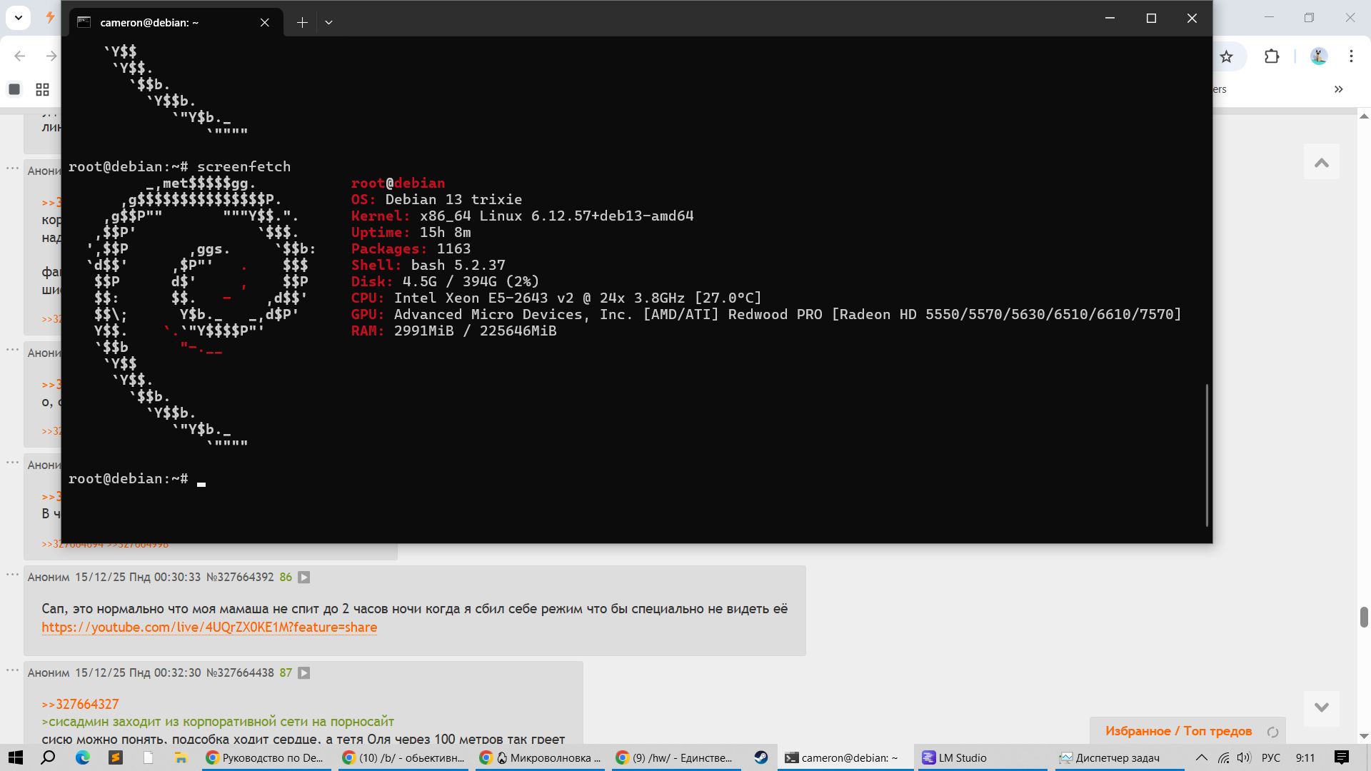The height and width of the screenshot is (771, 1371).
Task: Switch to LM Studio in taskbar
Action: [x=955, y=757]
